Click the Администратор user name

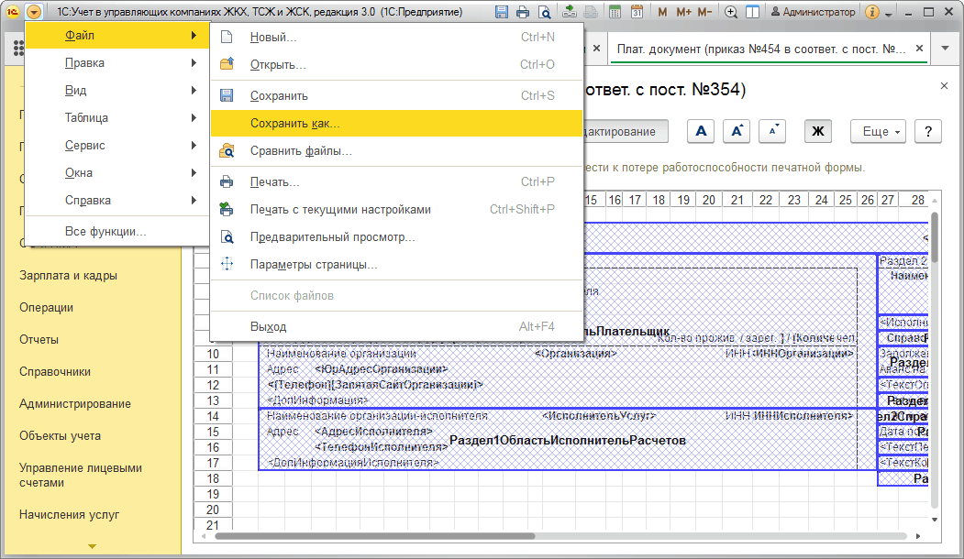pos(813,12)
